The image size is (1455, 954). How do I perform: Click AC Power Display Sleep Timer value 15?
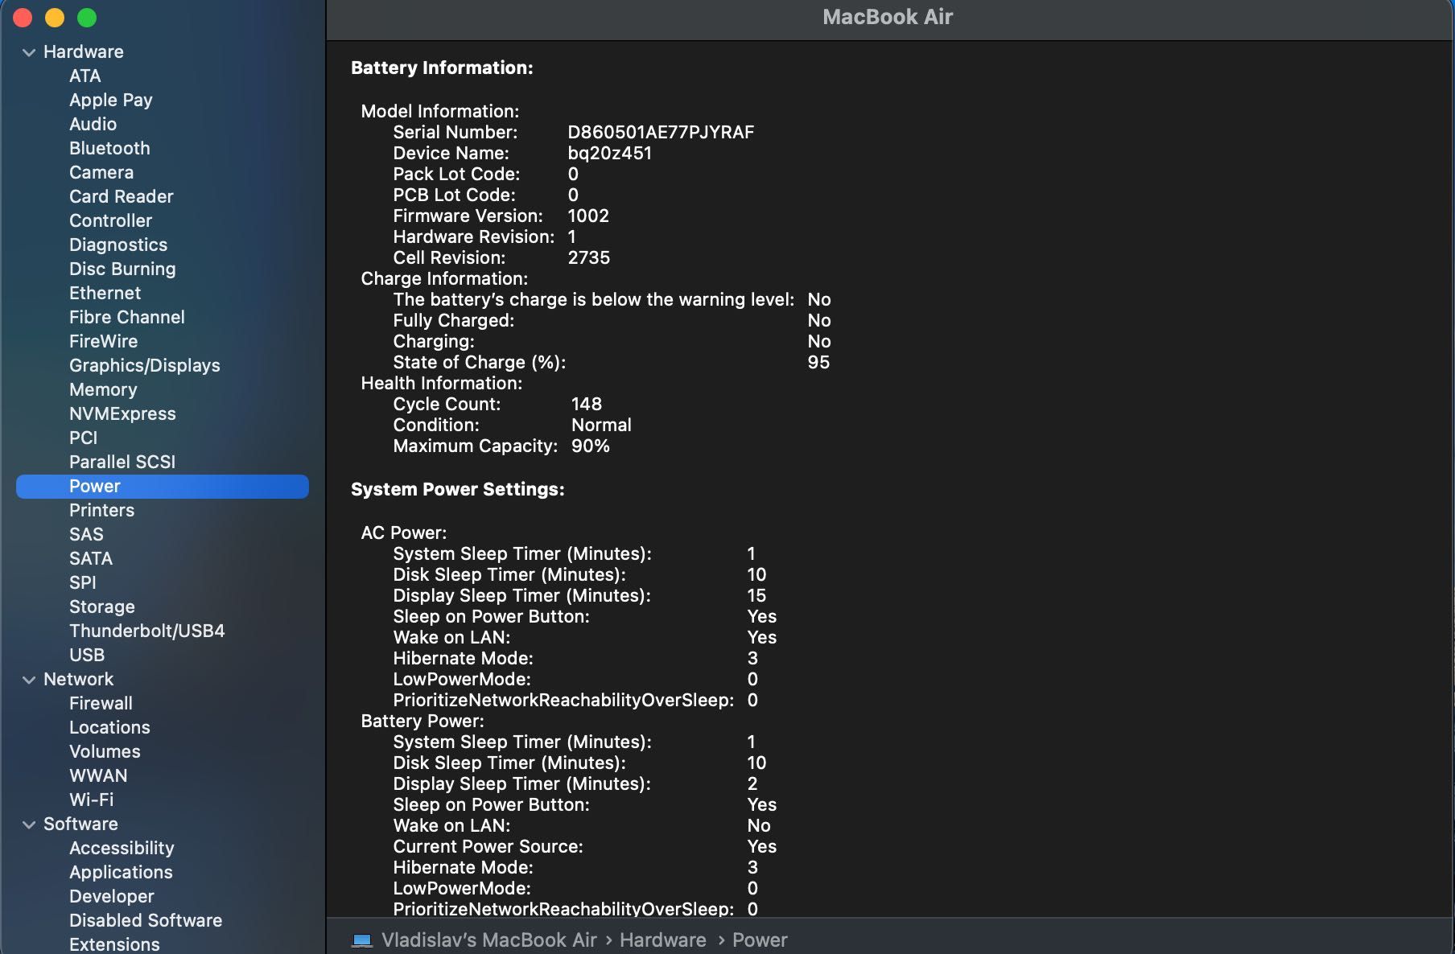[x=756, y=595]
